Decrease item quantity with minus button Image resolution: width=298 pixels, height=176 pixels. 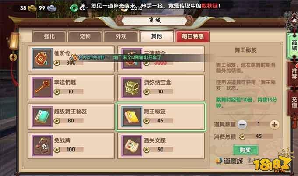coord(242,125)
